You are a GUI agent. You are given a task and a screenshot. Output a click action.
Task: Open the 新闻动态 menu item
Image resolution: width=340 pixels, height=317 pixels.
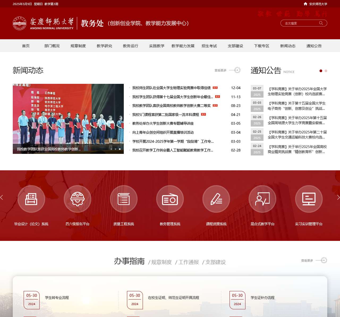[x=288, y=46]
